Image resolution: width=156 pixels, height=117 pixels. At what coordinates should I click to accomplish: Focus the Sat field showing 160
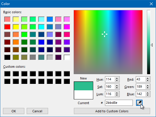[110, 87]
